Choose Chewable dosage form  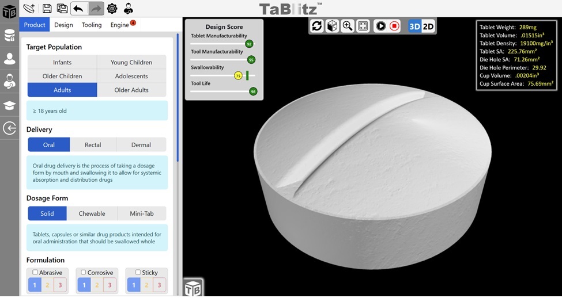click(92, 213)
